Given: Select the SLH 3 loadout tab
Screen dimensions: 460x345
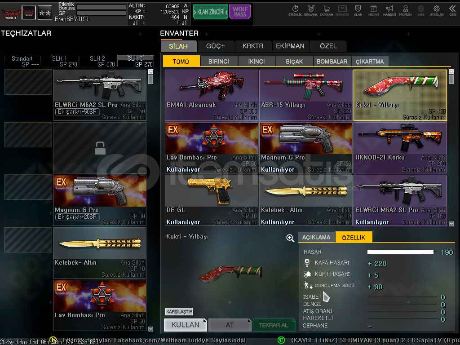Looking at the screenshot, I should (x=136, y=61).
